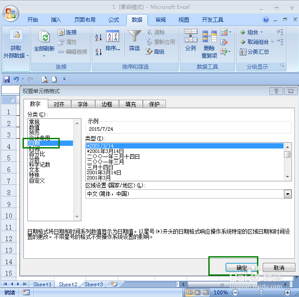Click Show Detail icon in Outline group
The image size is (299, 297).
tap(280, 32)
